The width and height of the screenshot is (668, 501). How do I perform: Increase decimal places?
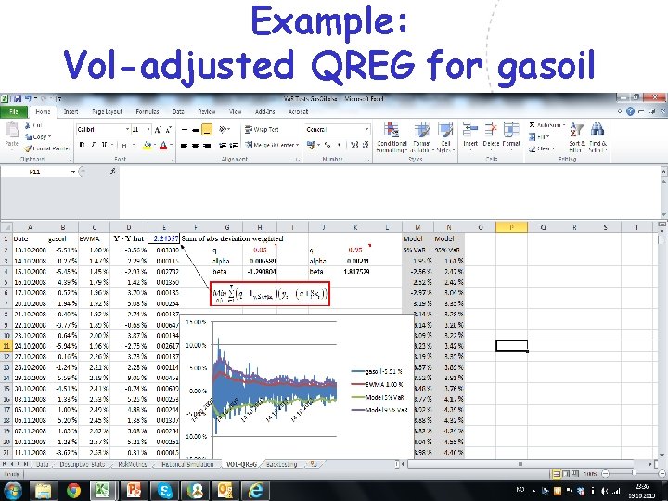(354, 145)
